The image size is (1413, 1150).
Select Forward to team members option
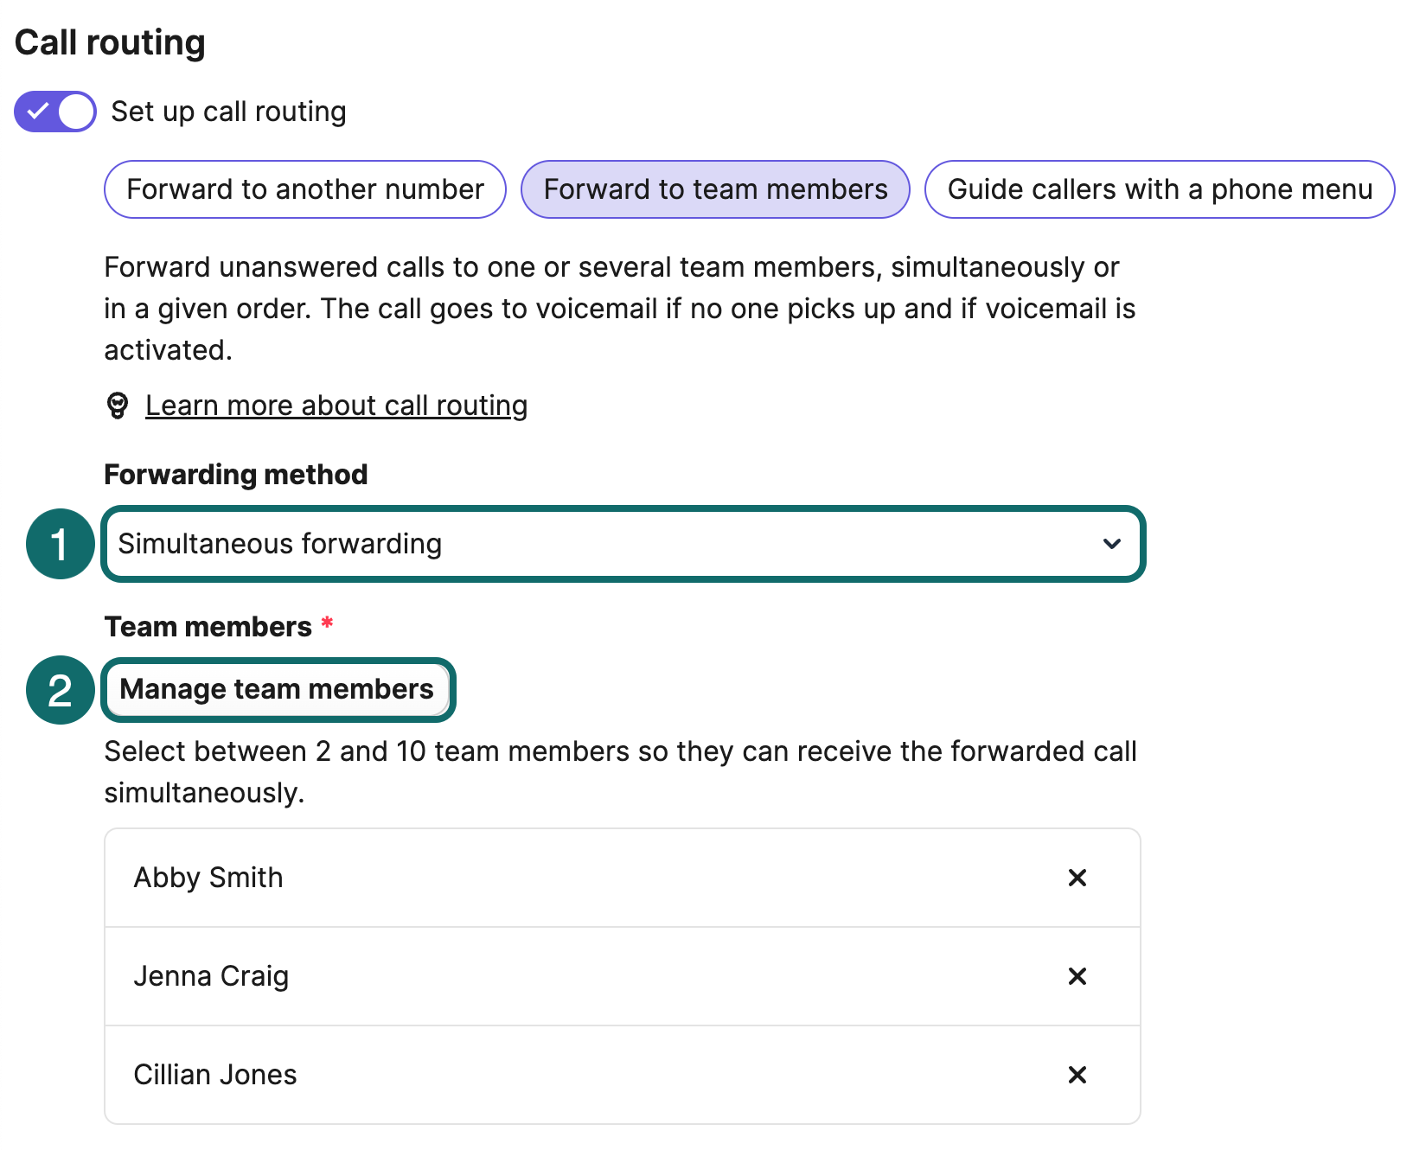715,189
